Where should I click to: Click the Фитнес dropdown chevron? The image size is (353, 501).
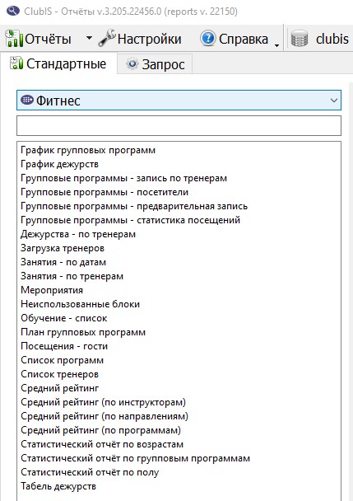(x=334, y=101)
